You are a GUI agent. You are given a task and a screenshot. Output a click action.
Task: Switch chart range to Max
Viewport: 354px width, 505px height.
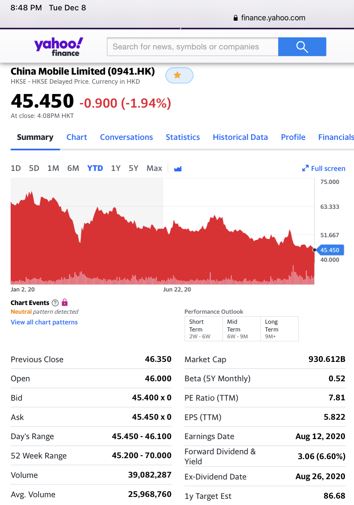[154, 168]
